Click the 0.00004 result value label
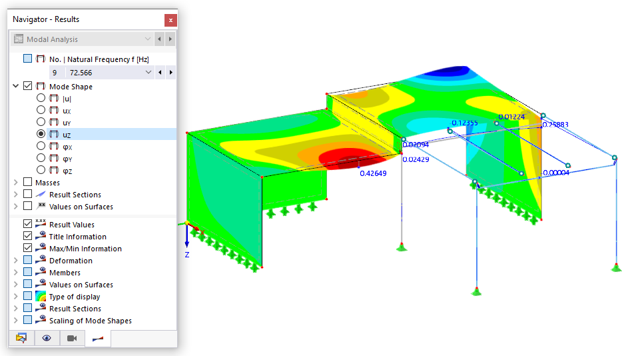The image size is (624, 356). click(x=556, y=173)
